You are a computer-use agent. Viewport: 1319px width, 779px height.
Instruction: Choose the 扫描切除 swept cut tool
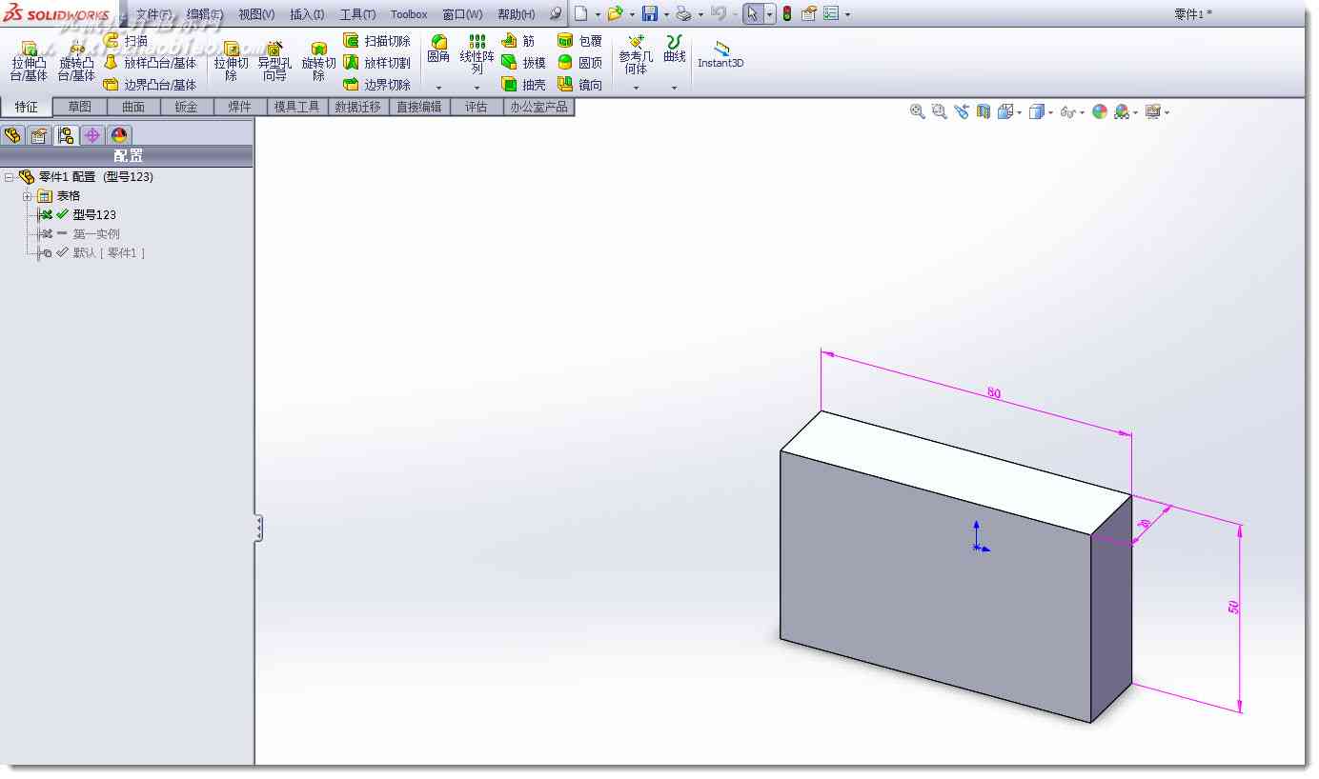click(376, 41)
